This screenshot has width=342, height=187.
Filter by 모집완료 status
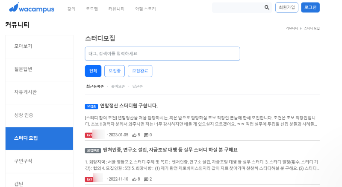click(140, 71)
